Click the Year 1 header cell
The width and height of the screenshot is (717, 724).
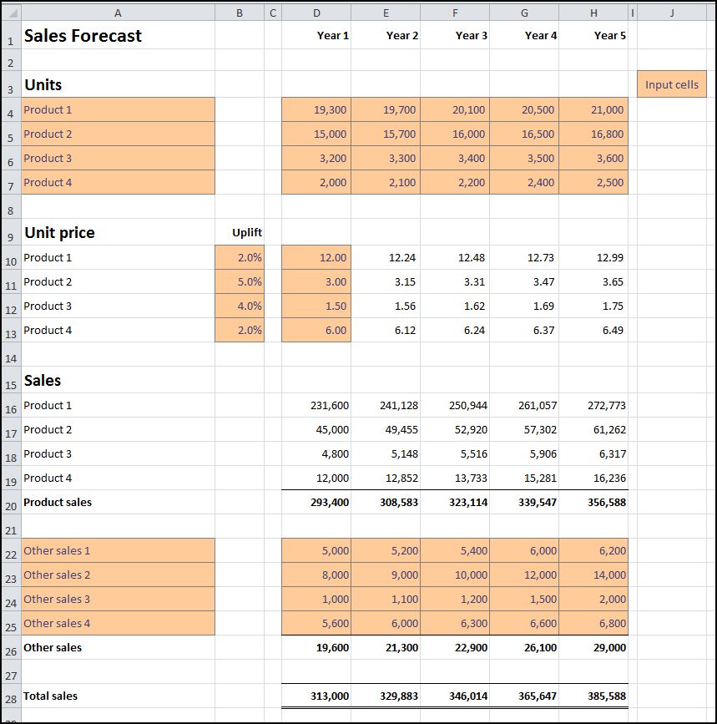316,35
